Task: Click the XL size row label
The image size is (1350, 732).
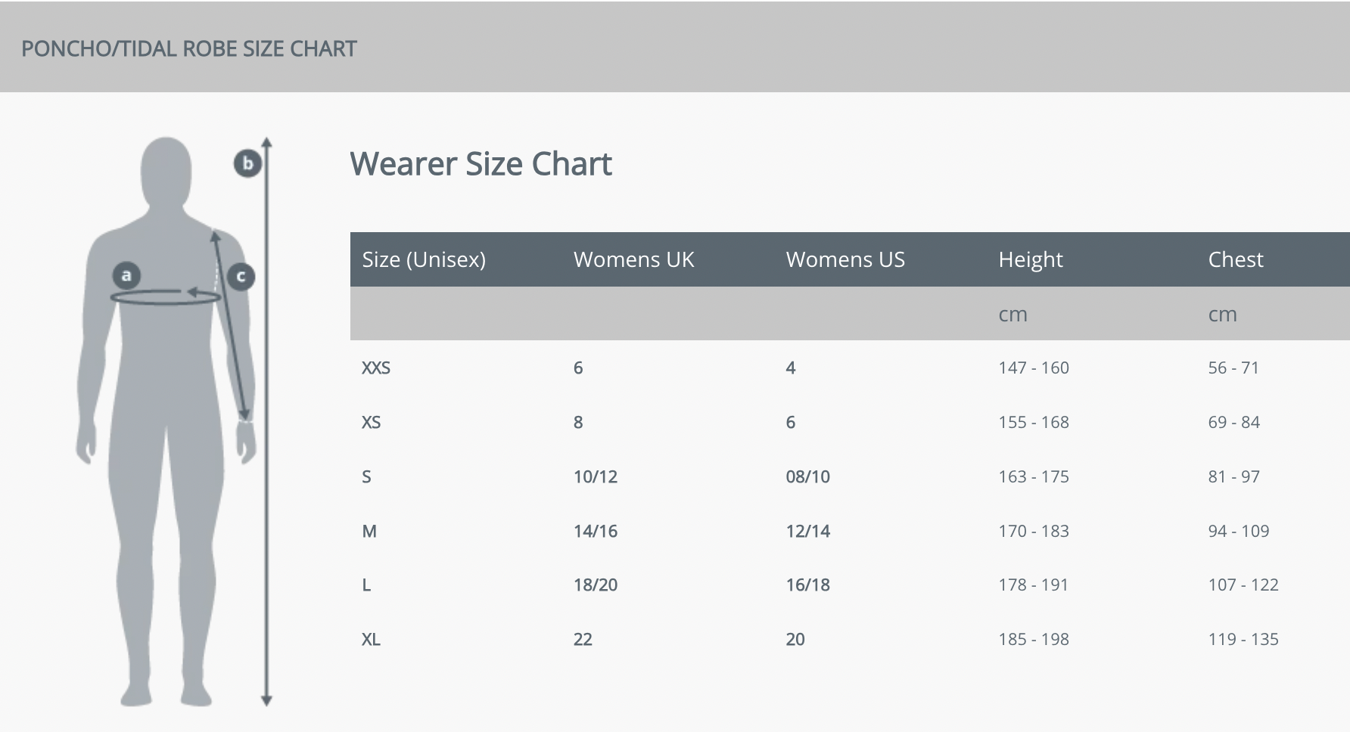Action: click(371, 640)
